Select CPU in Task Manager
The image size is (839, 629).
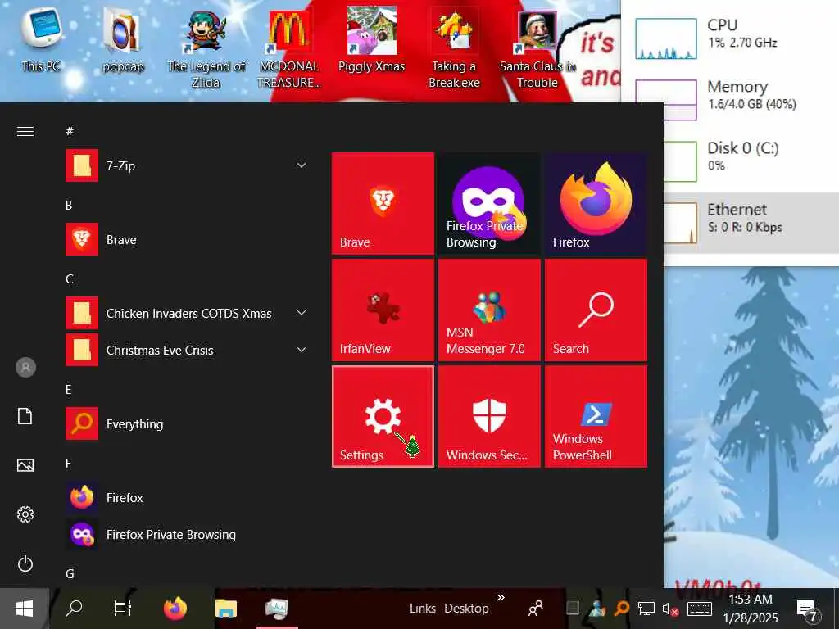[x=730, y=38]
